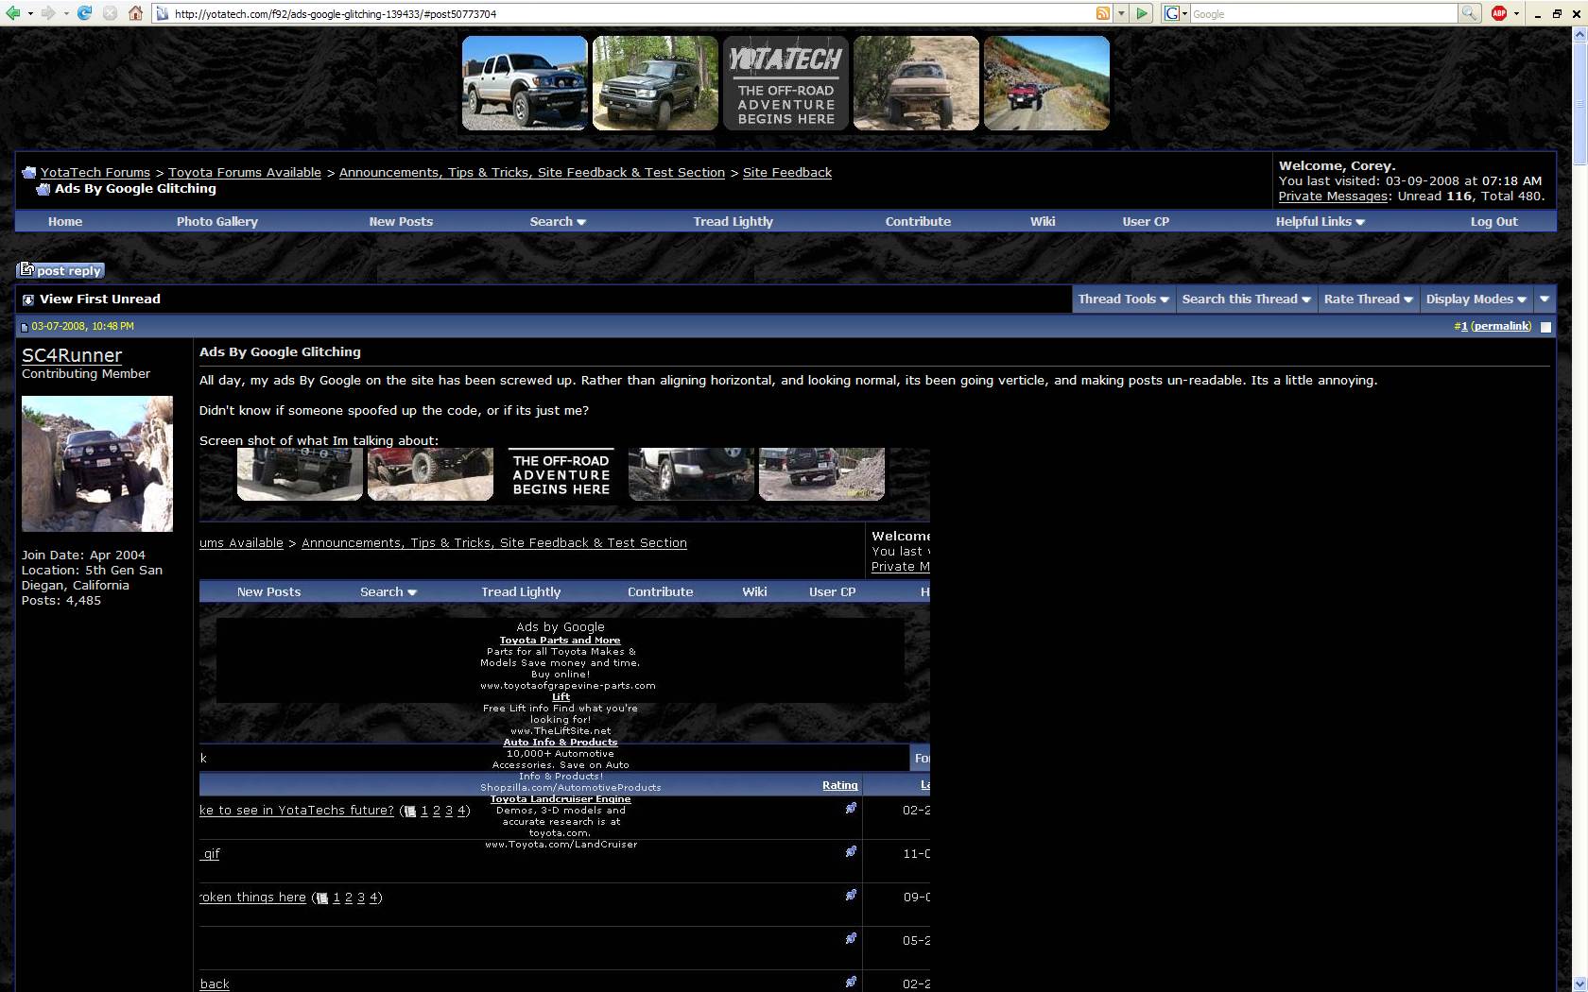
Task: Click the extra arrow after Display Modes
Action: click(x=1545, y=299)
